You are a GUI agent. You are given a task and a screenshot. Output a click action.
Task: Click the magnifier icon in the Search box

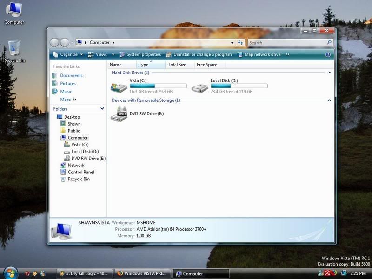click(329, 42)
